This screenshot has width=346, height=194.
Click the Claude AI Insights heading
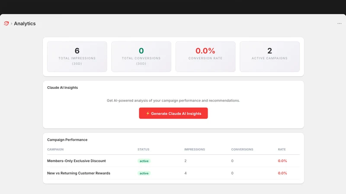62,88
